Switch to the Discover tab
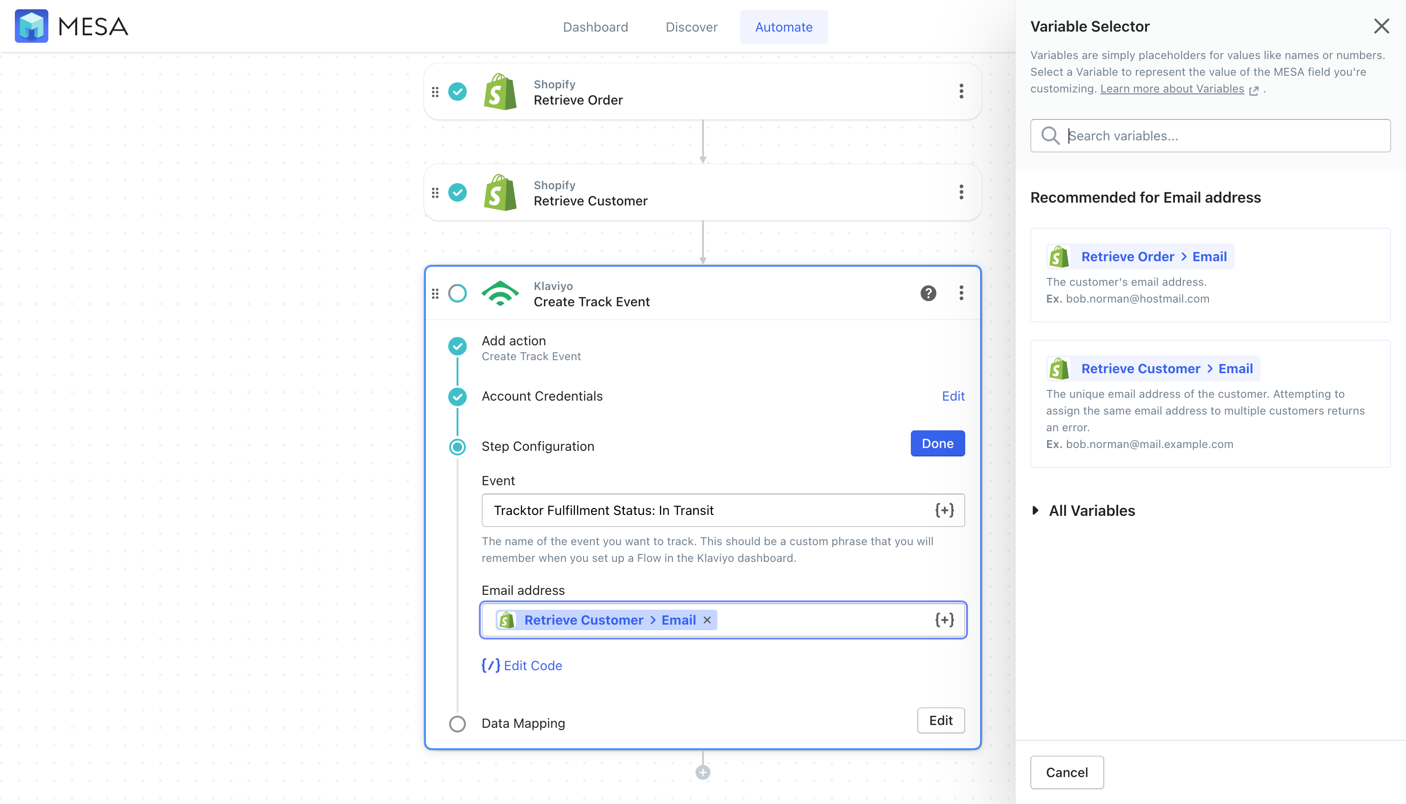Image resolution: width=1406 pixels, height=804 pixels. (692, 26)
